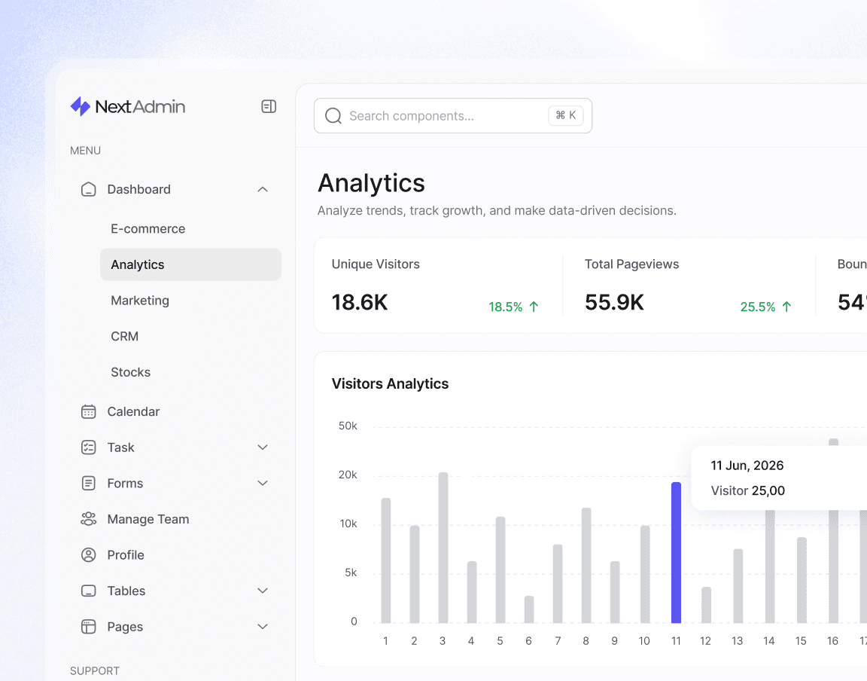Click the Profile user icon
The image size is (867, 681).
89,554
